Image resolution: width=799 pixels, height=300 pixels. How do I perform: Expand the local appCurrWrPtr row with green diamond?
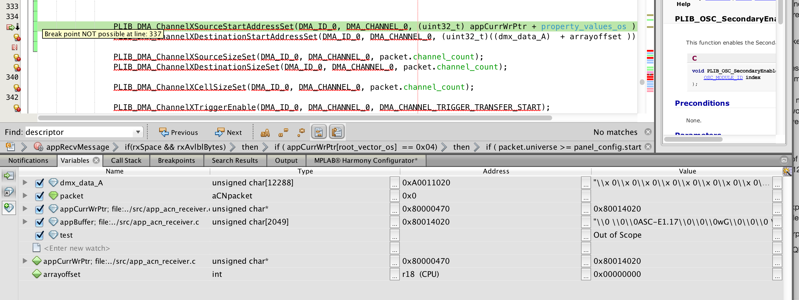click(x=25, y=261)
